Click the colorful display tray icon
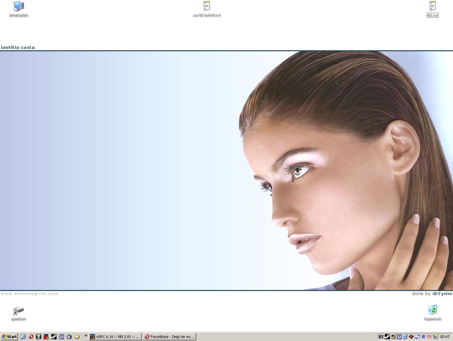 point(393,337)
